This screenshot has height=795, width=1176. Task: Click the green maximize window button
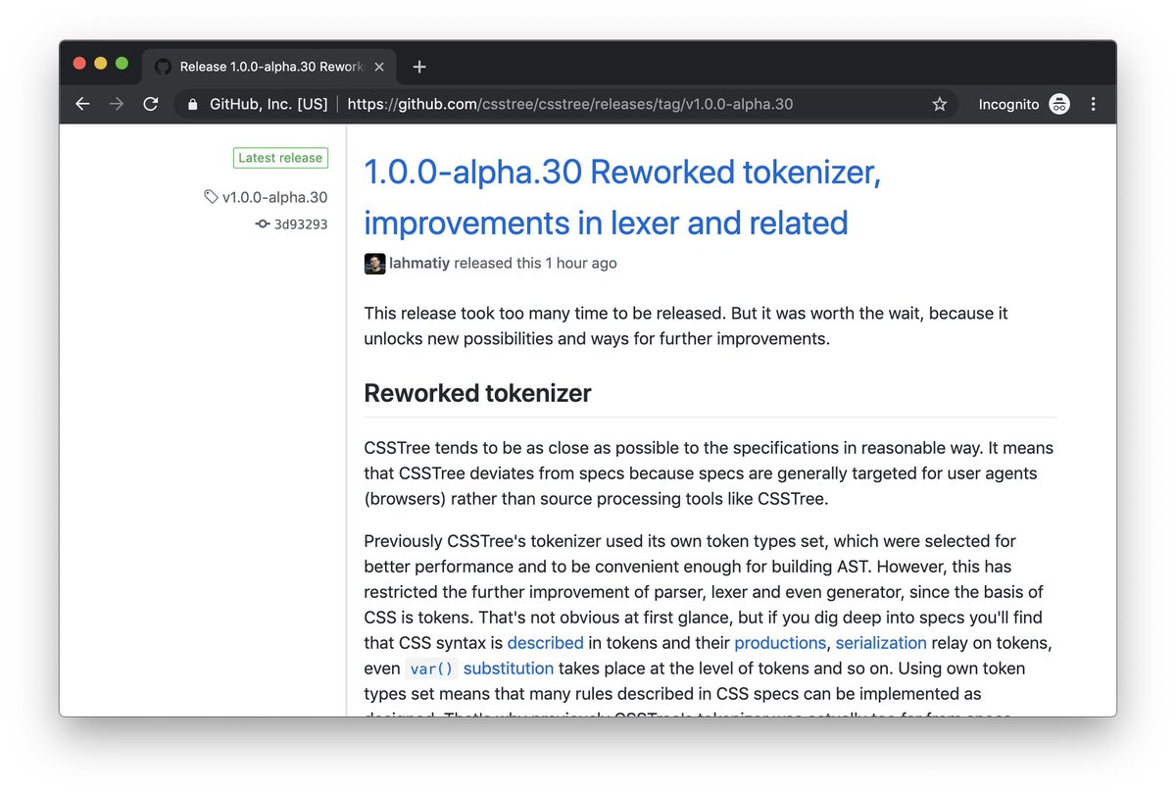122,64
